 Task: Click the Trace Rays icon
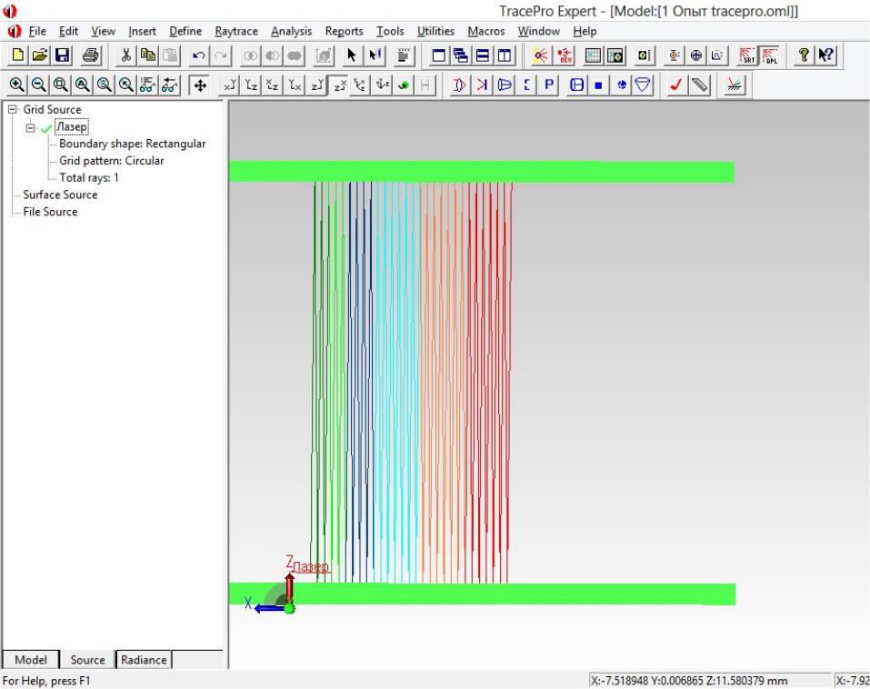coord(541,55)
